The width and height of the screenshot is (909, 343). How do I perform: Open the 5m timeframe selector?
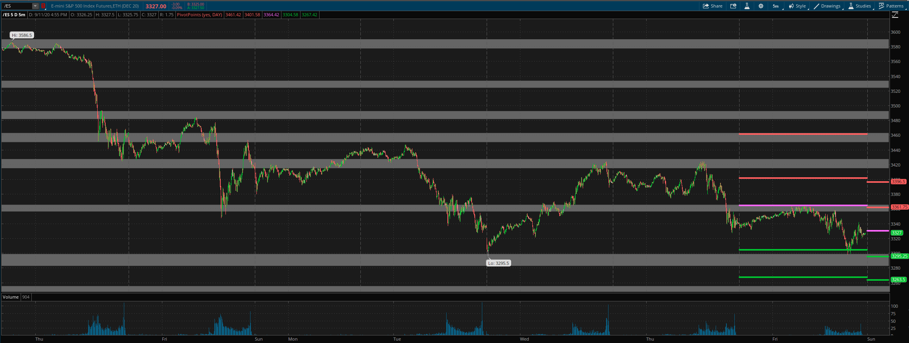(x=776, y=6)
